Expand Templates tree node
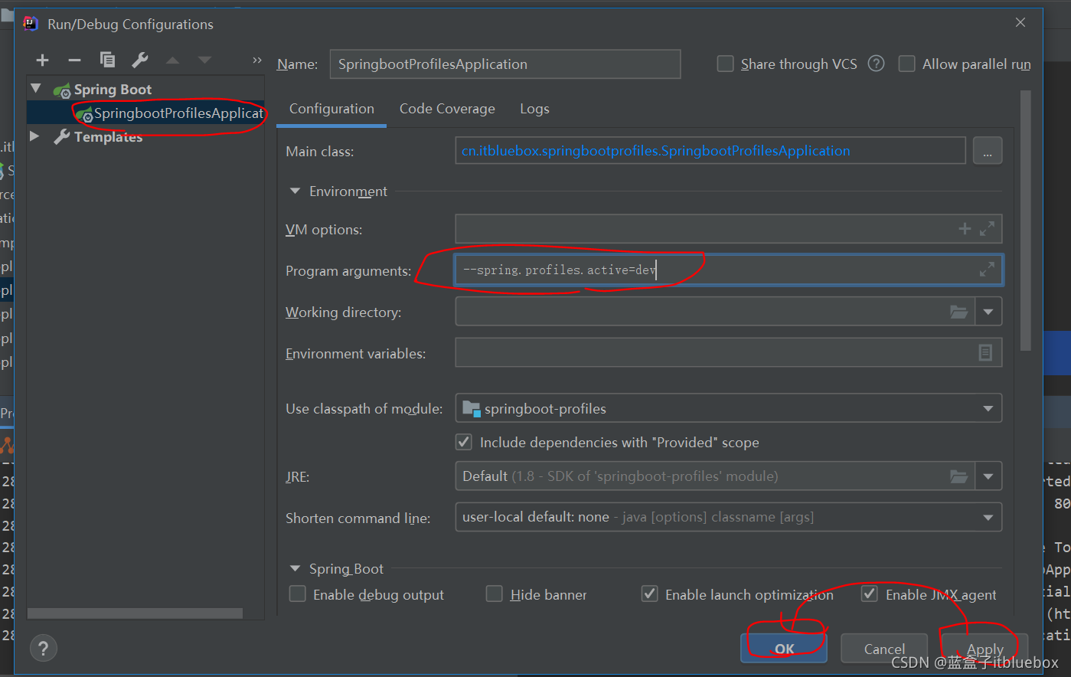1071x677 pixels. pos(34,136)
